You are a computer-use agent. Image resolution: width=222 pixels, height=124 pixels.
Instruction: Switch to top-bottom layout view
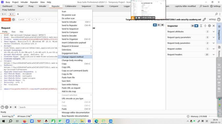pos(159,25)
